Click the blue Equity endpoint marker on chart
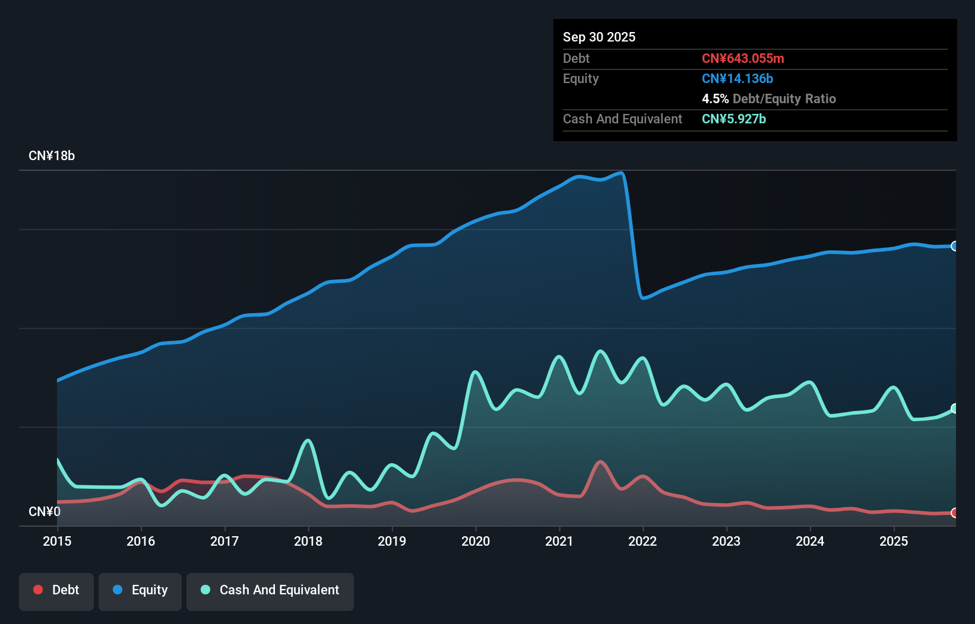 click(954, 246)
